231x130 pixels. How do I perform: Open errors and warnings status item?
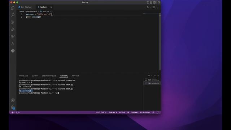point(16,112)
